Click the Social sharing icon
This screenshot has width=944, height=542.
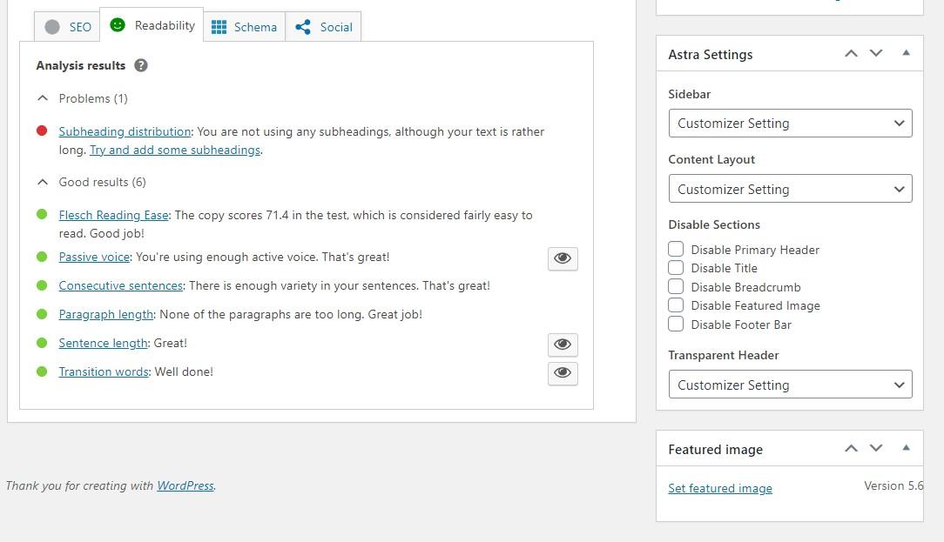click(302, 26)
